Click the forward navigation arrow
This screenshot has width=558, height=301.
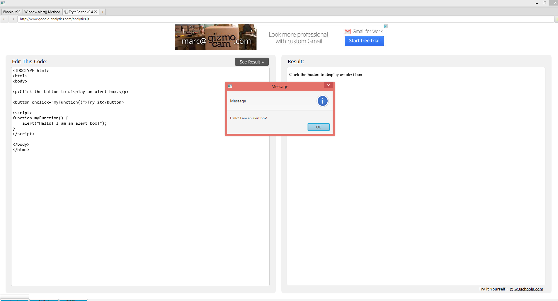(x=13, y=19)
